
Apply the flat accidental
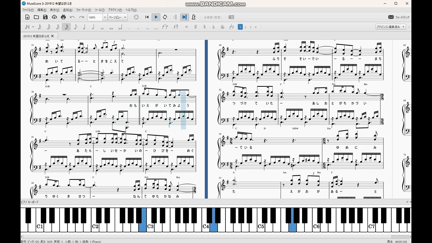click(213, 27)
